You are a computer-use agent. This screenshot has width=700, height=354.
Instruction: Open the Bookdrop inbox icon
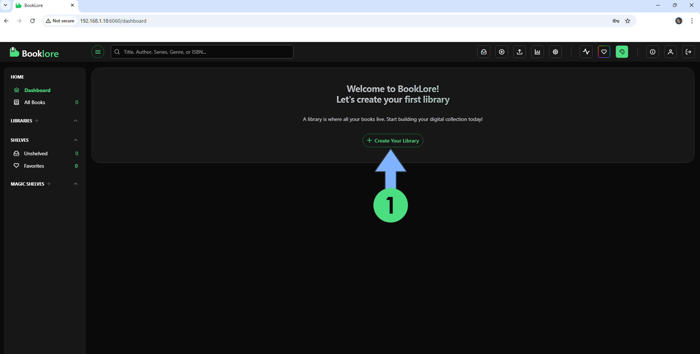tap(484, 52)
